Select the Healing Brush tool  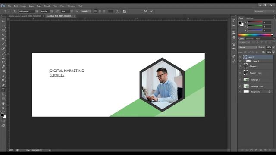point(3,49)
